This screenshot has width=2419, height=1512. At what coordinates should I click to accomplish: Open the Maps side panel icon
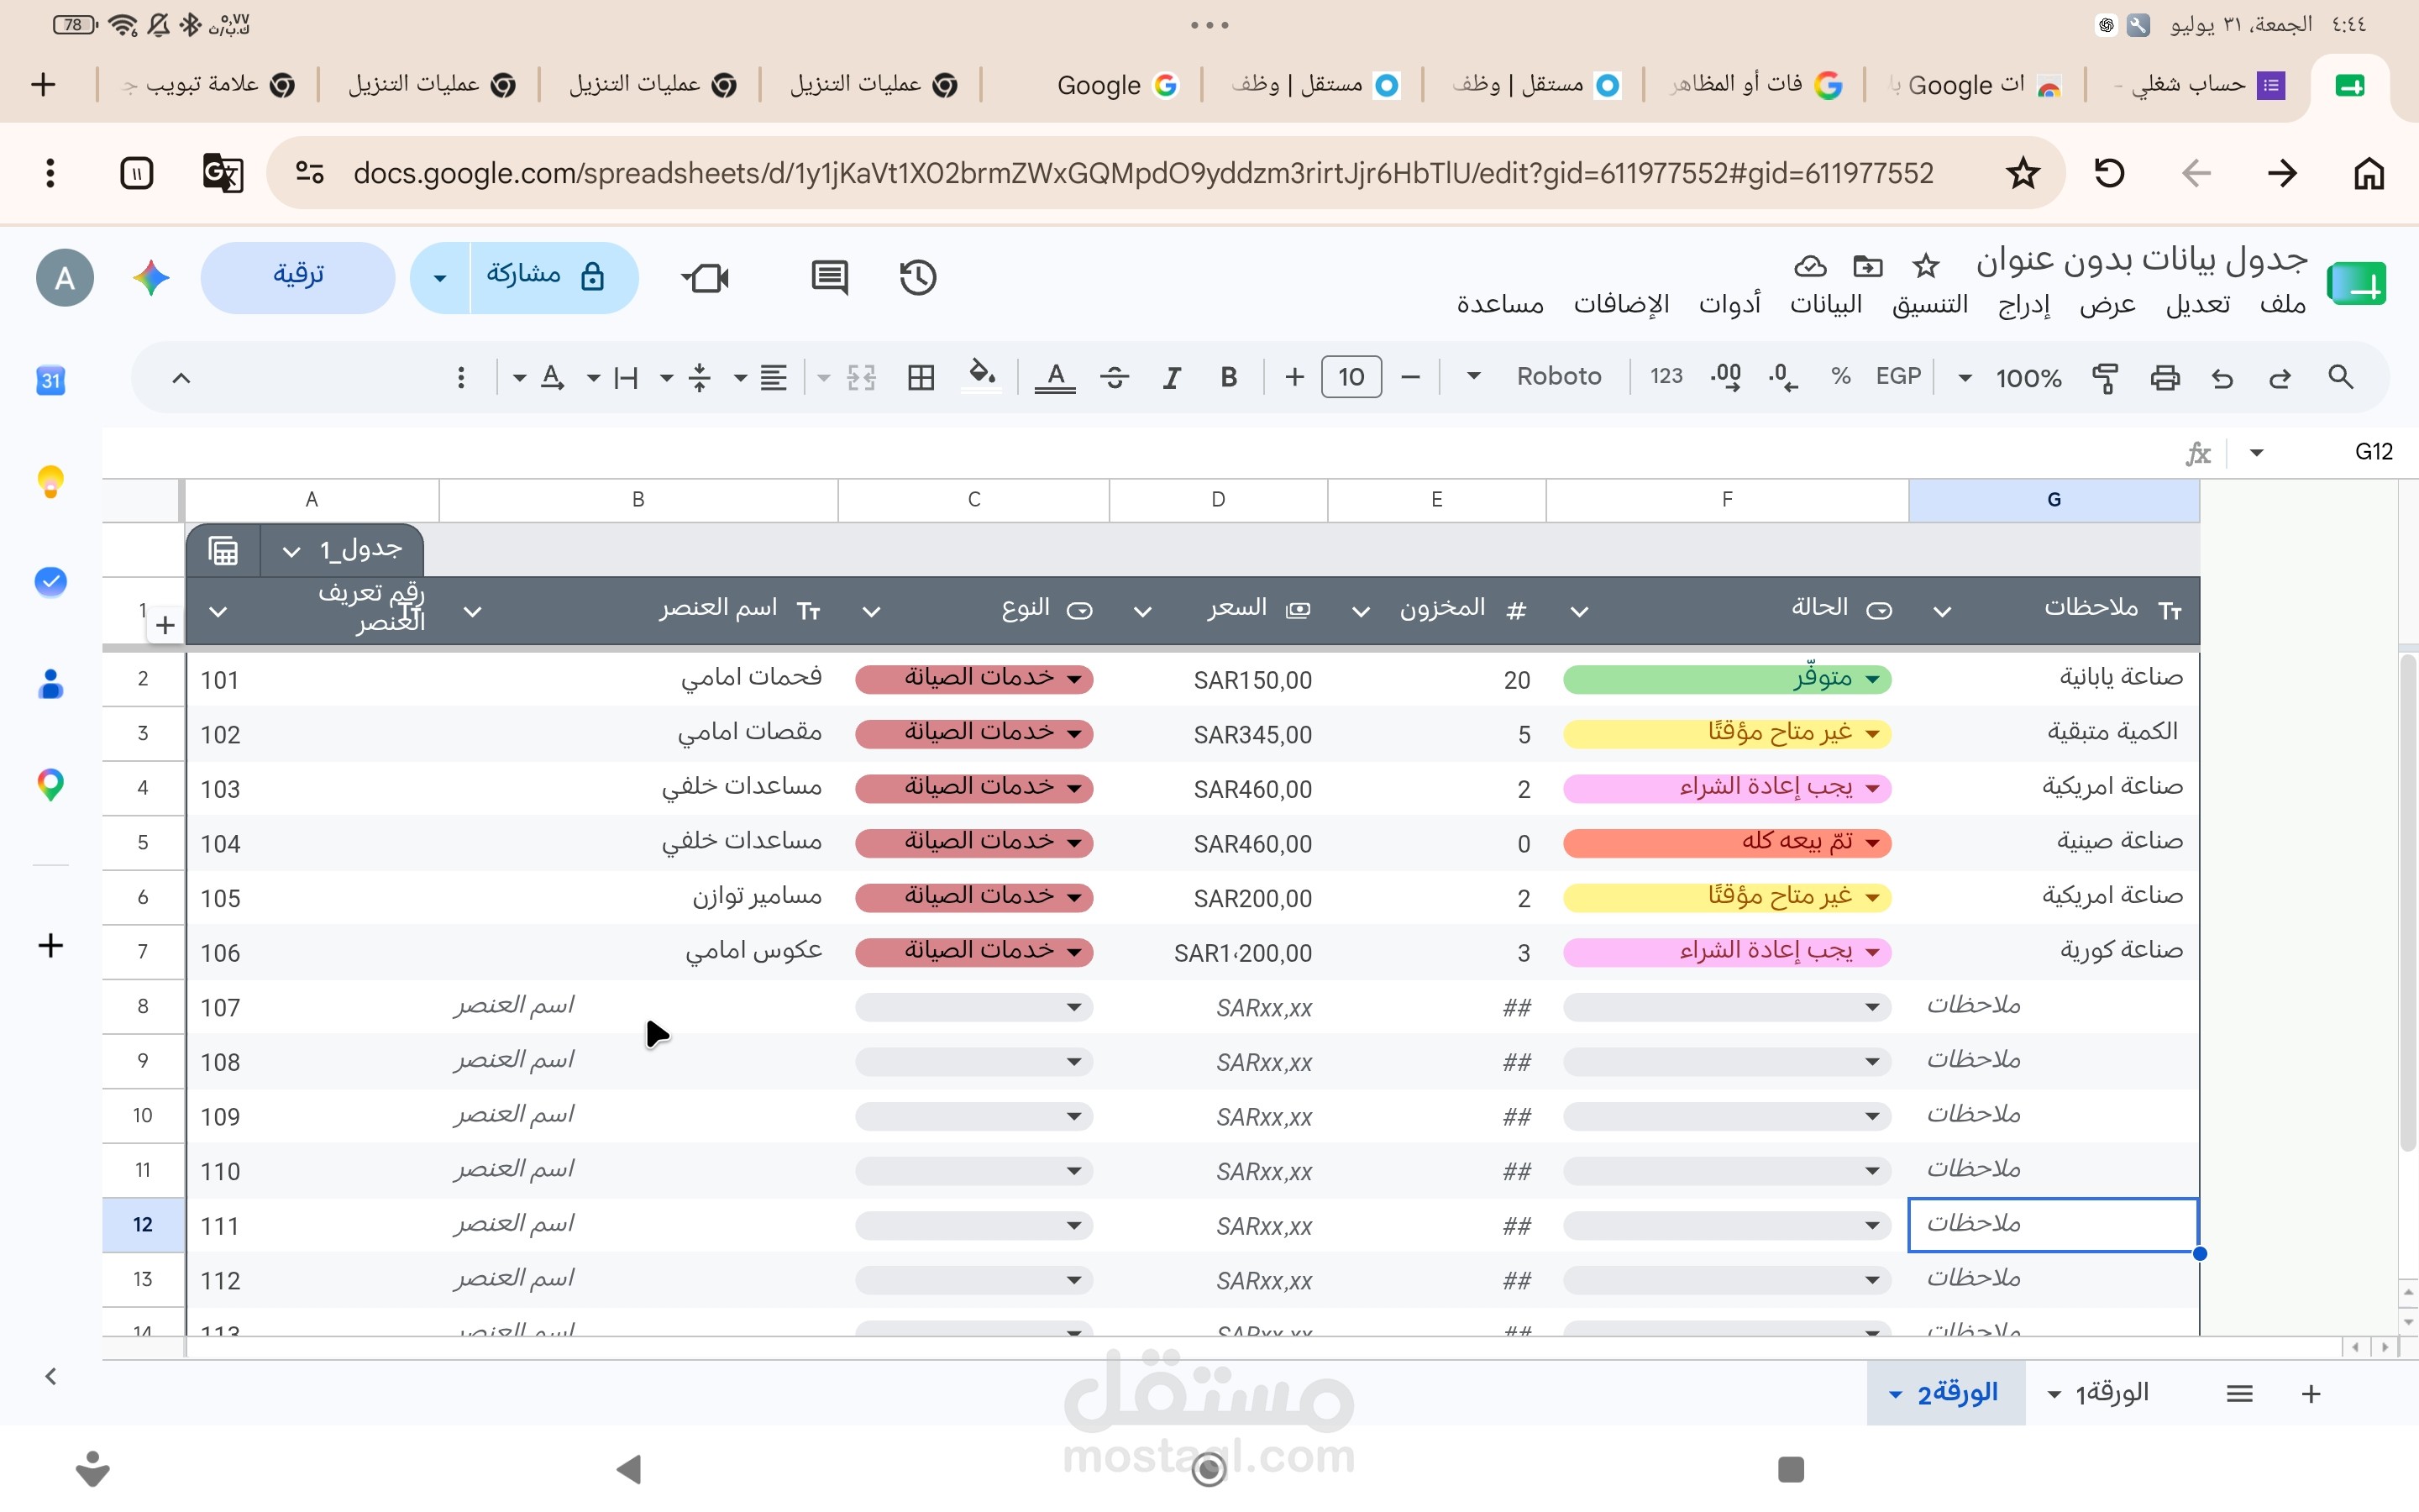pyautogui.click(x=51, y=785)
